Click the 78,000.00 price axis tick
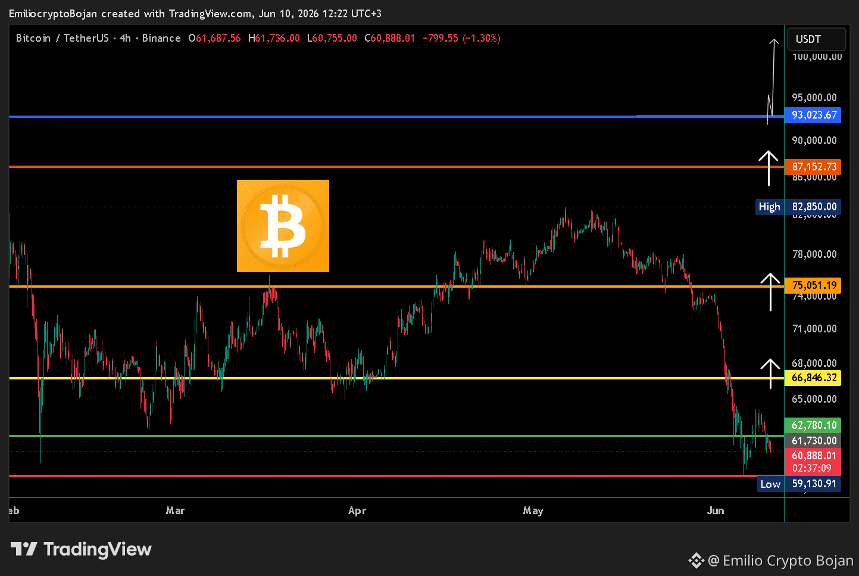 point(814,254)
